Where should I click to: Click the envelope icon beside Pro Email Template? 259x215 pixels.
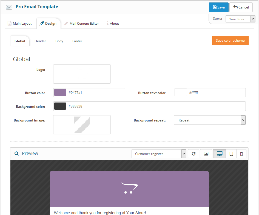[x=9, y=7]
